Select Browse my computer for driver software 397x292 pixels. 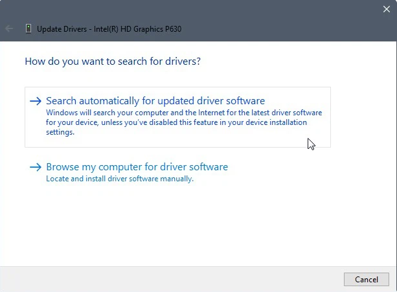(137, 167)
